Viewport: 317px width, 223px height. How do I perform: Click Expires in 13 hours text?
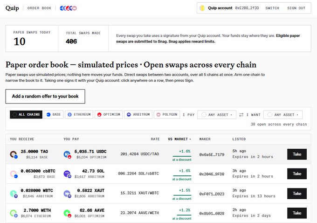[254, 196]
